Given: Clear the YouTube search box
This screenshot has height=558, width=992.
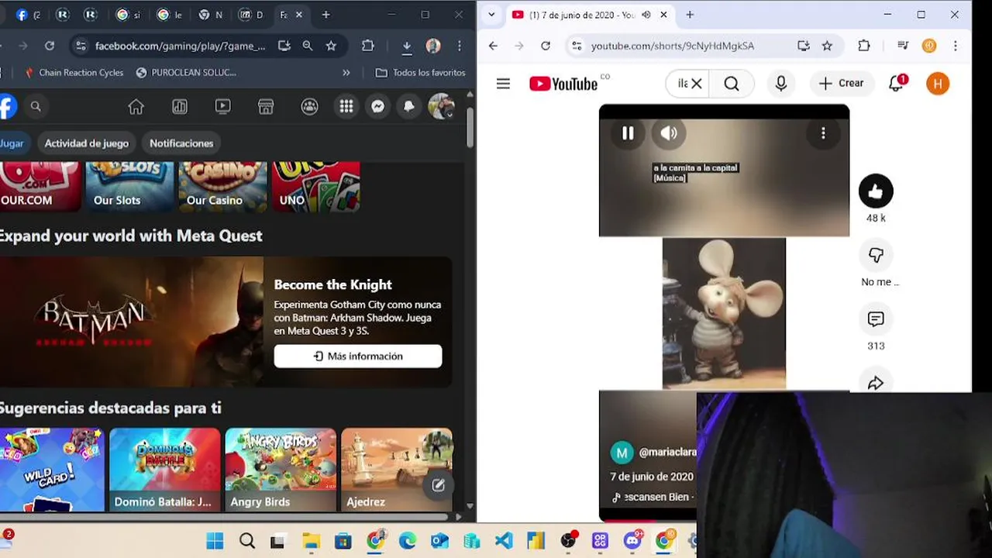Looking at the screenshot, I should (696, 84).
